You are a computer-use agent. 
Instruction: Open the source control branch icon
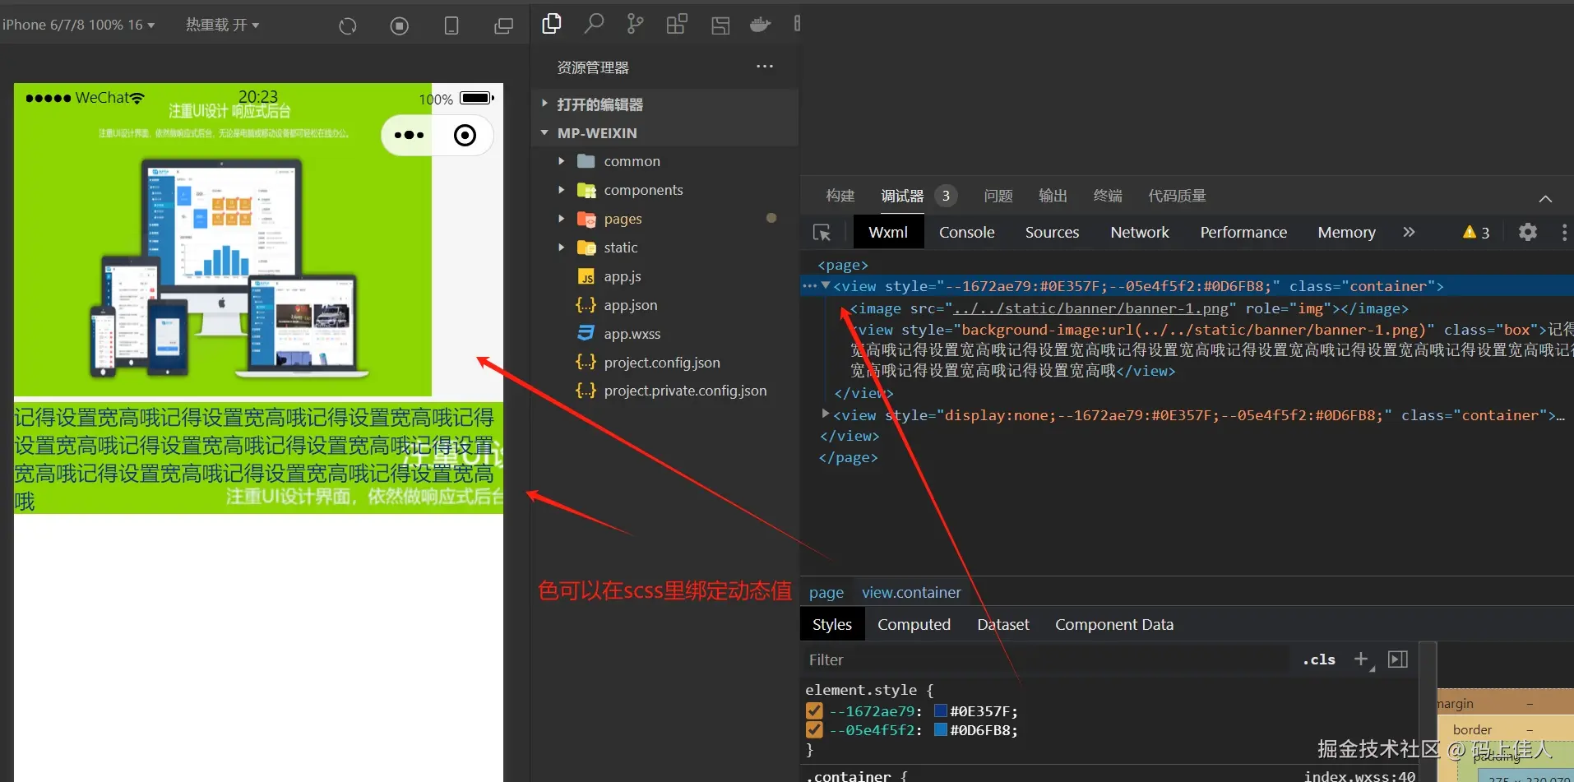tap(635, 24)
